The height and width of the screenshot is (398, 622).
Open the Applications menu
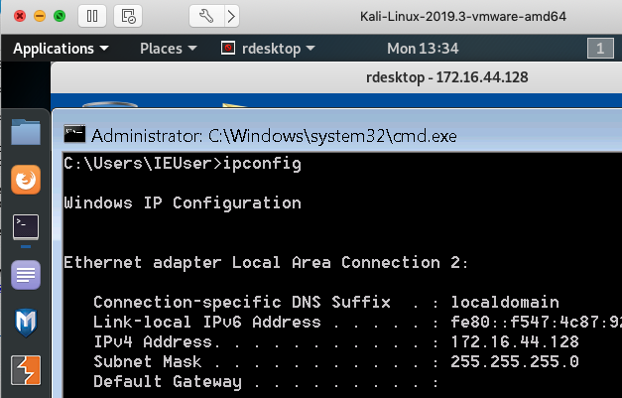pos(61,49)
